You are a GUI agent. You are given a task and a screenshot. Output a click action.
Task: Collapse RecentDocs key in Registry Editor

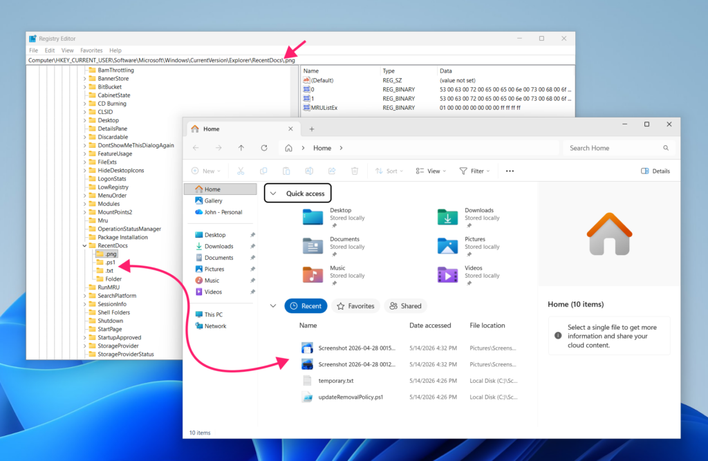tap(84, 245)
